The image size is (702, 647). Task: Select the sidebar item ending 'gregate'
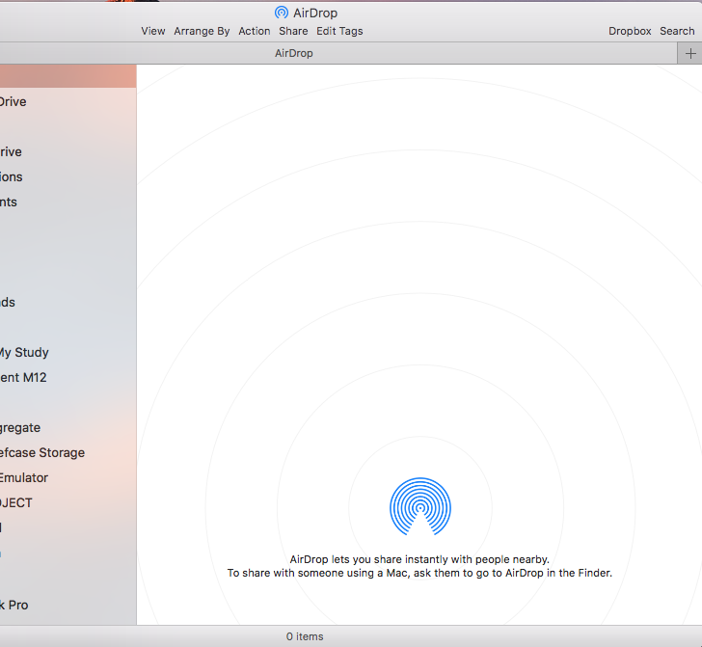point(68,427)
